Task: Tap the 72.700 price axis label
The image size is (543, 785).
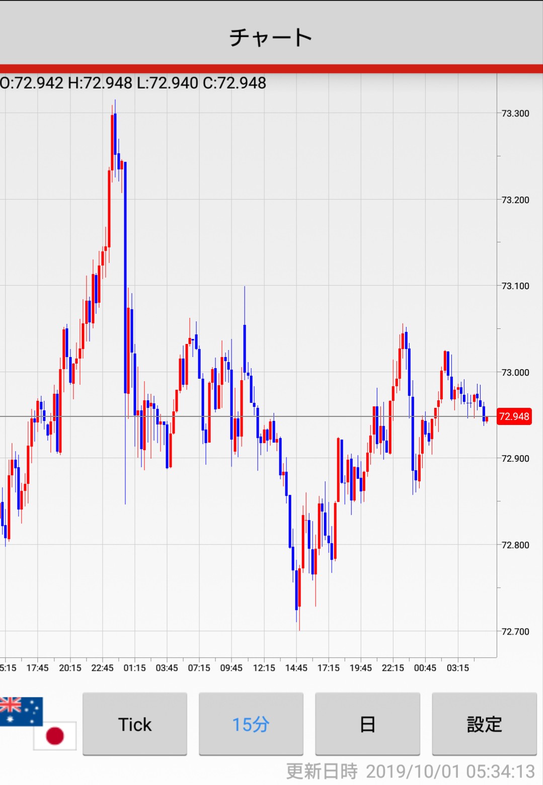Action: tap(515, 631)
